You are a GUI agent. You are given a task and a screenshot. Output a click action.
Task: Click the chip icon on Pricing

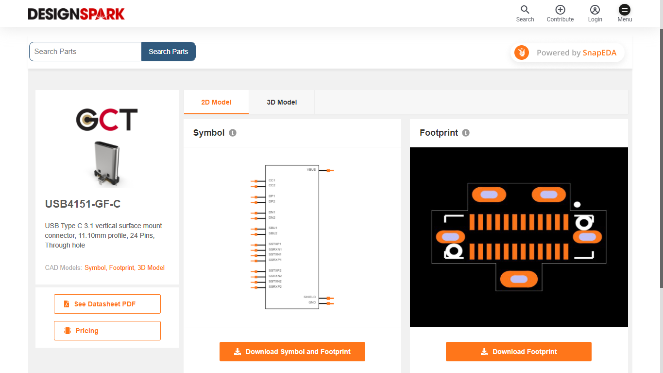tap(68, 331)
